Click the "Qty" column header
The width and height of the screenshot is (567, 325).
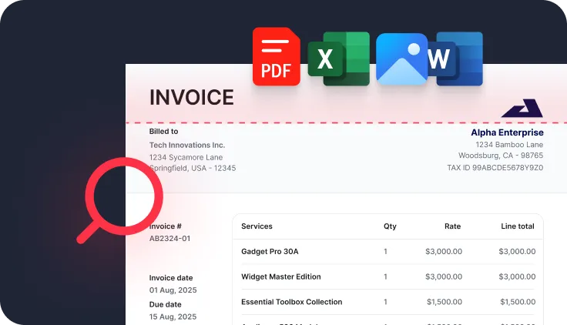(x=390, y=226)
